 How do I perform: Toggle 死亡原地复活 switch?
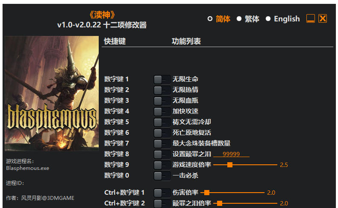tap(162, 133)
